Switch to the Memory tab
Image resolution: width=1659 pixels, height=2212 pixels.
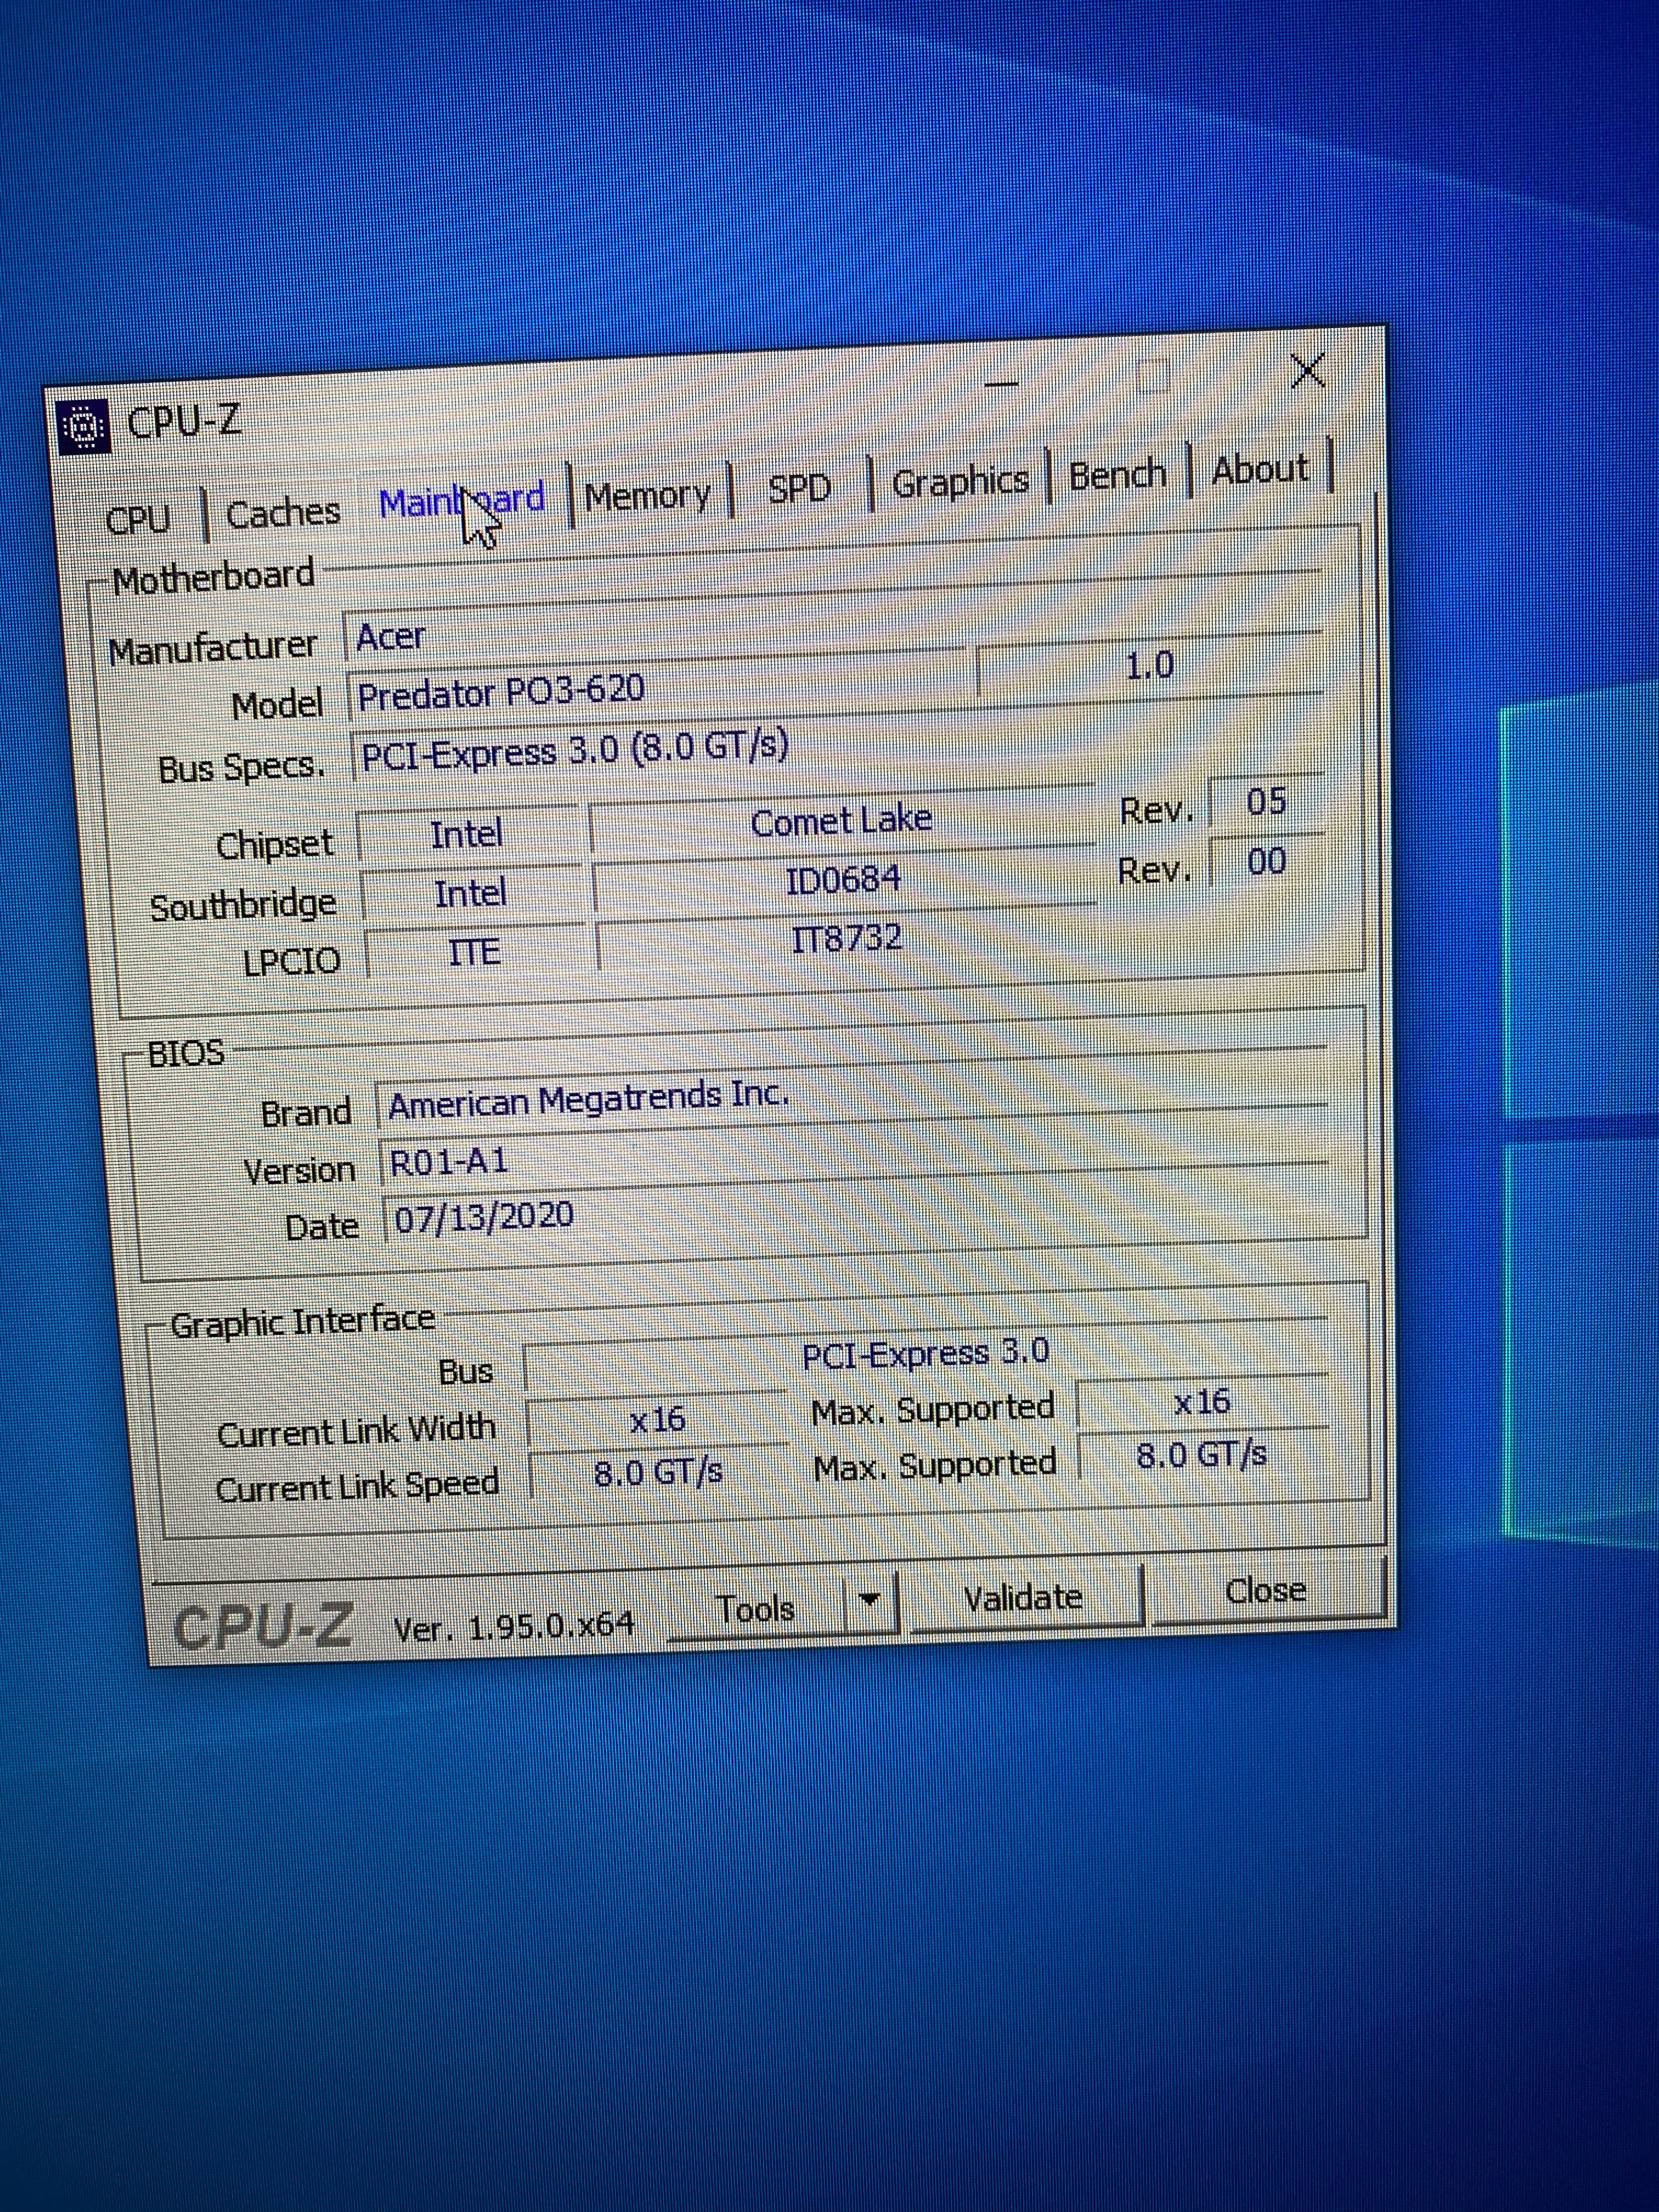[x=648, y=495]
